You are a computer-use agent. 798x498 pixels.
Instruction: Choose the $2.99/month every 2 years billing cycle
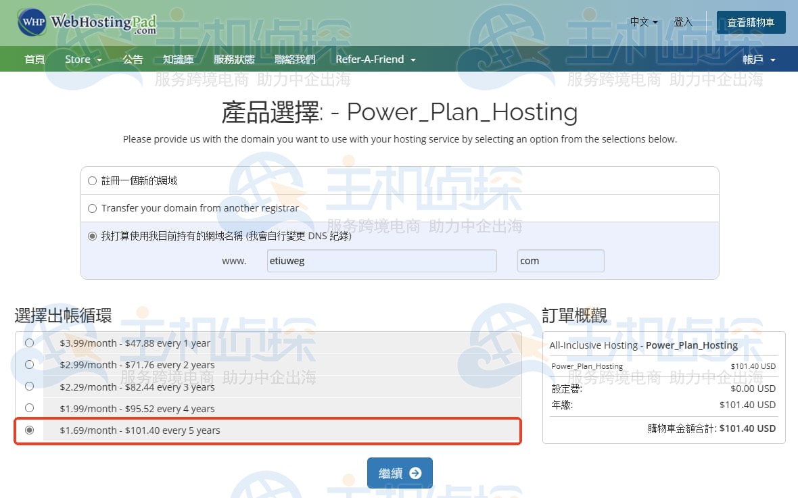point(29,366)
